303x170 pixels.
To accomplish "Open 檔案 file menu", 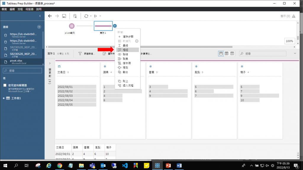I will (4, 9).
